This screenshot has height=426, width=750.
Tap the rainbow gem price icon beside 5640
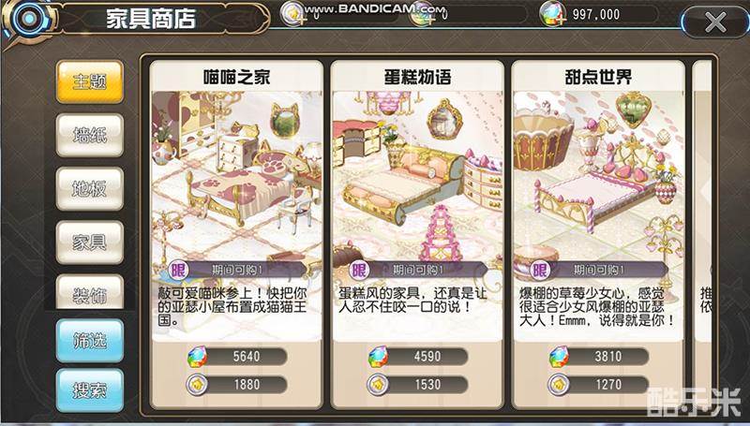pos(197,357)
